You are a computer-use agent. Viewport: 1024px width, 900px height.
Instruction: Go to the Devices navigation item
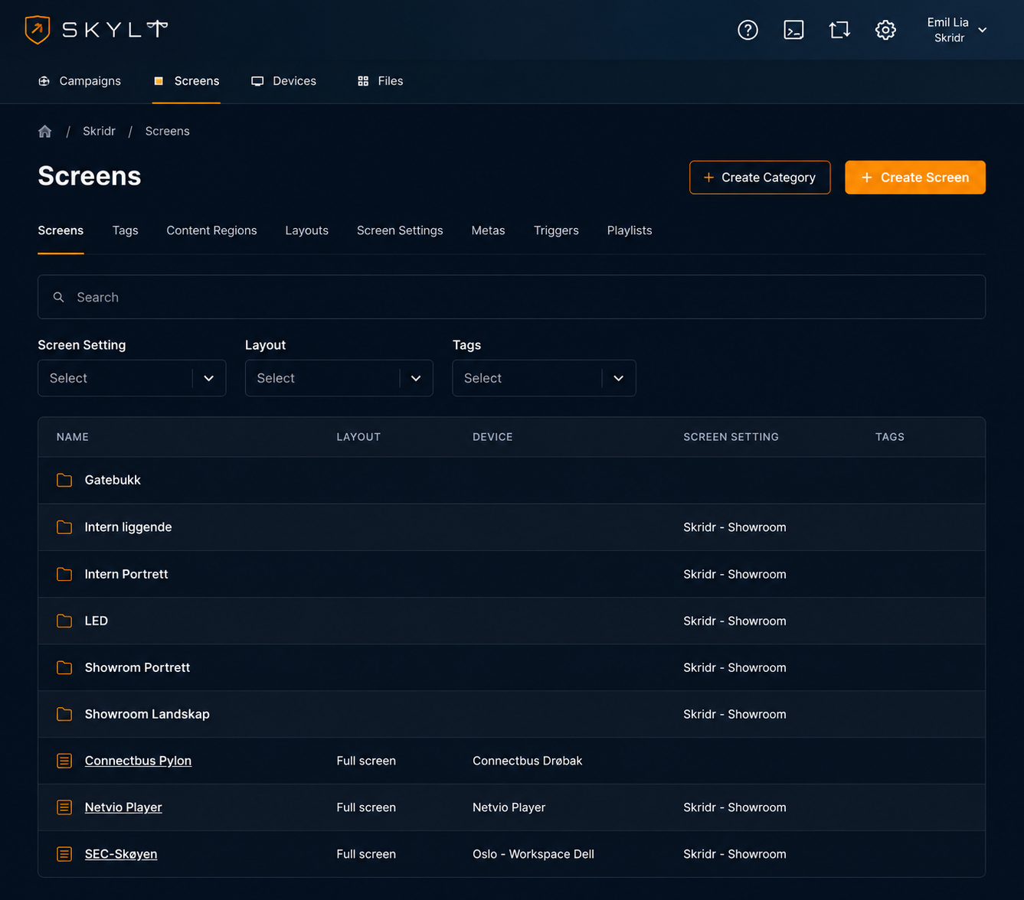284,81
